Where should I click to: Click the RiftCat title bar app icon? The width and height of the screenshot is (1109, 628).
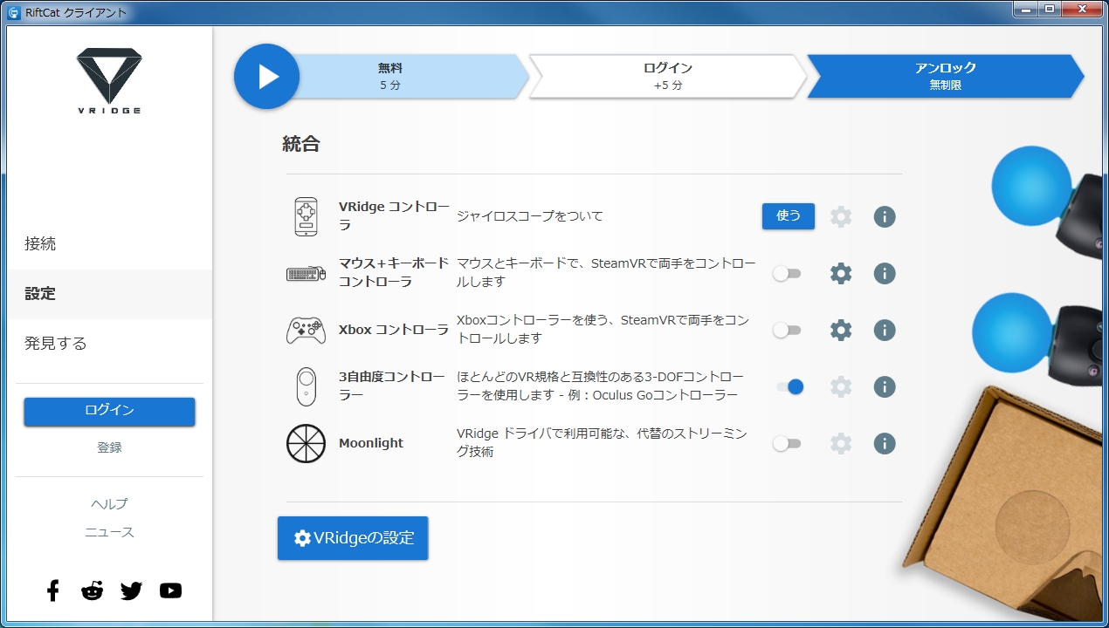coord(14,12)
